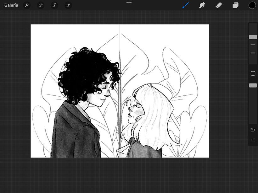258x193 pixels.
Task: Tap the square Modify button in sidebar
Action: tap(253, 73)
